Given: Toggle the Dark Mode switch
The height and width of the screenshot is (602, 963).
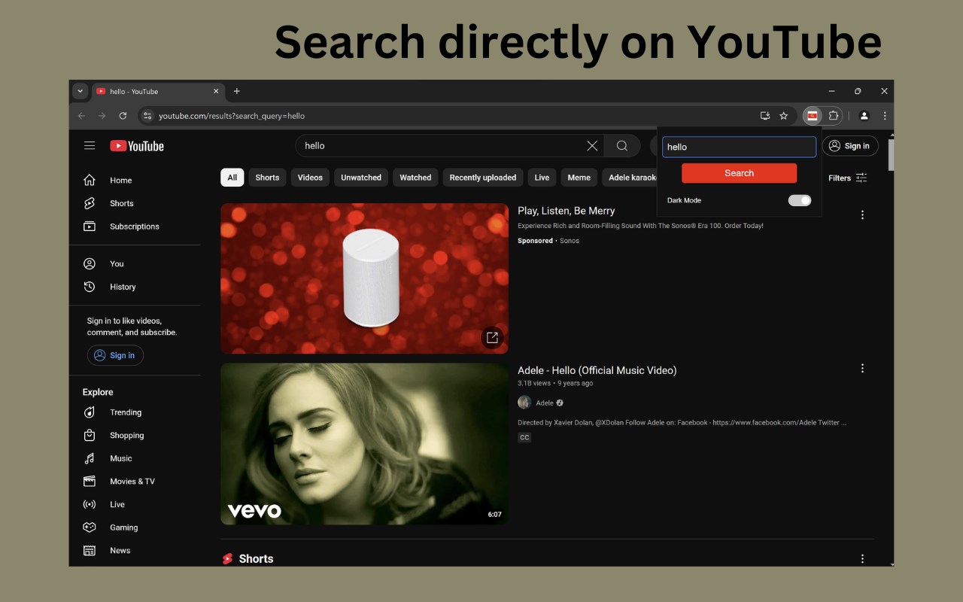Looking at the screenshot, I should click(800, 200).
